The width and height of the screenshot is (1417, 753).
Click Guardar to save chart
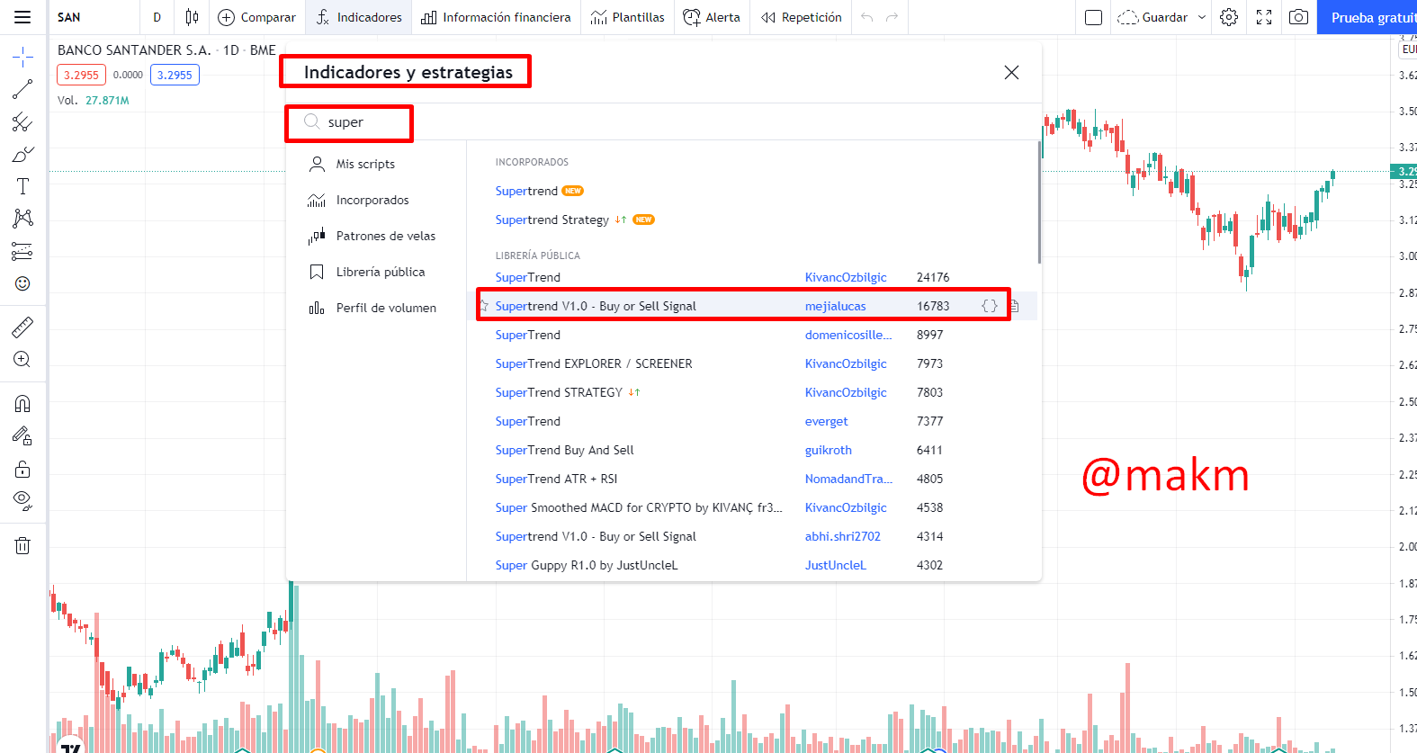1153,17
